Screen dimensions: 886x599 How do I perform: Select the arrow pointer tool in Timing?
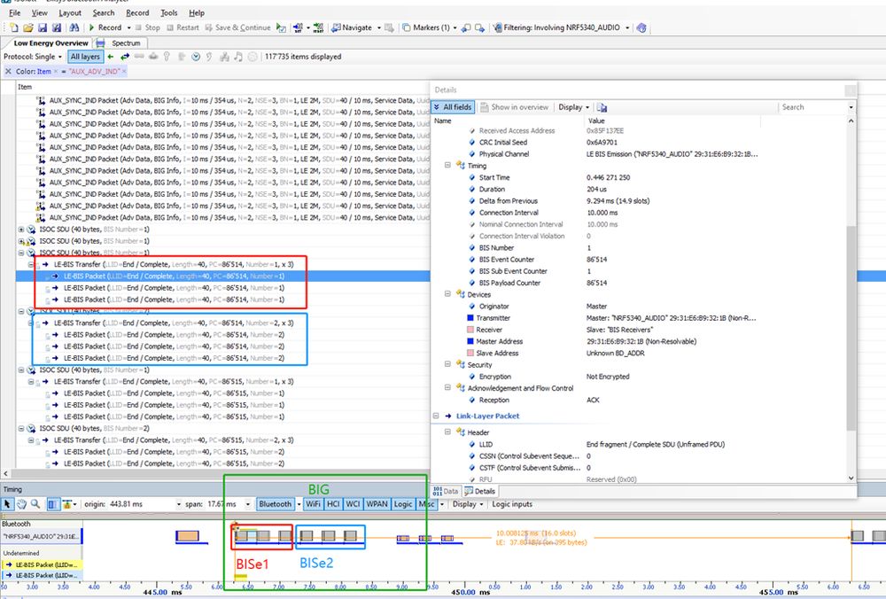8,504
